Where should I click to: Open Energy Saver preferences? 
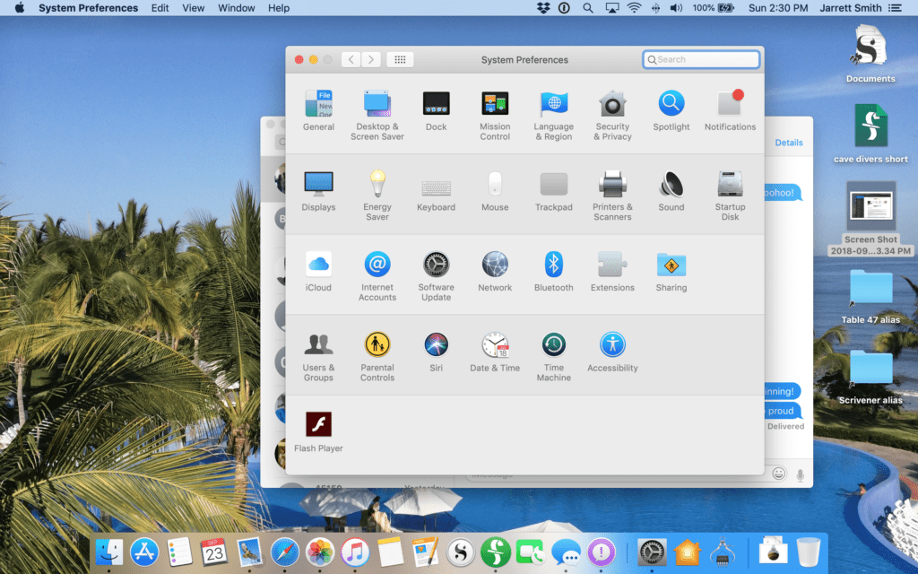377,195
